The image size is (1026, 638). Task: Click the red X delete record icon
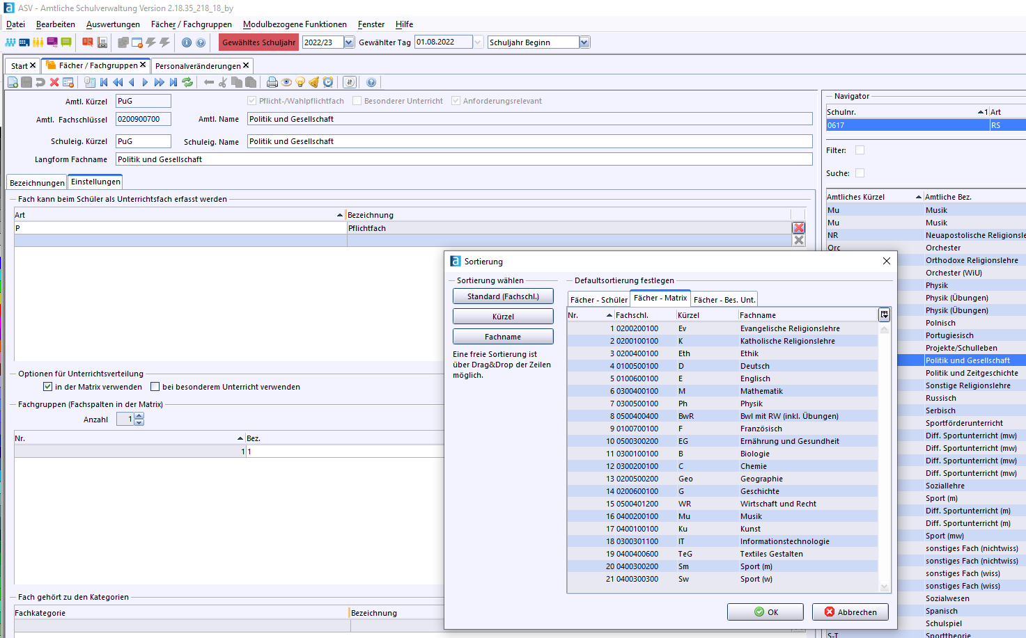pyautogui.click(x=54, y=82)
